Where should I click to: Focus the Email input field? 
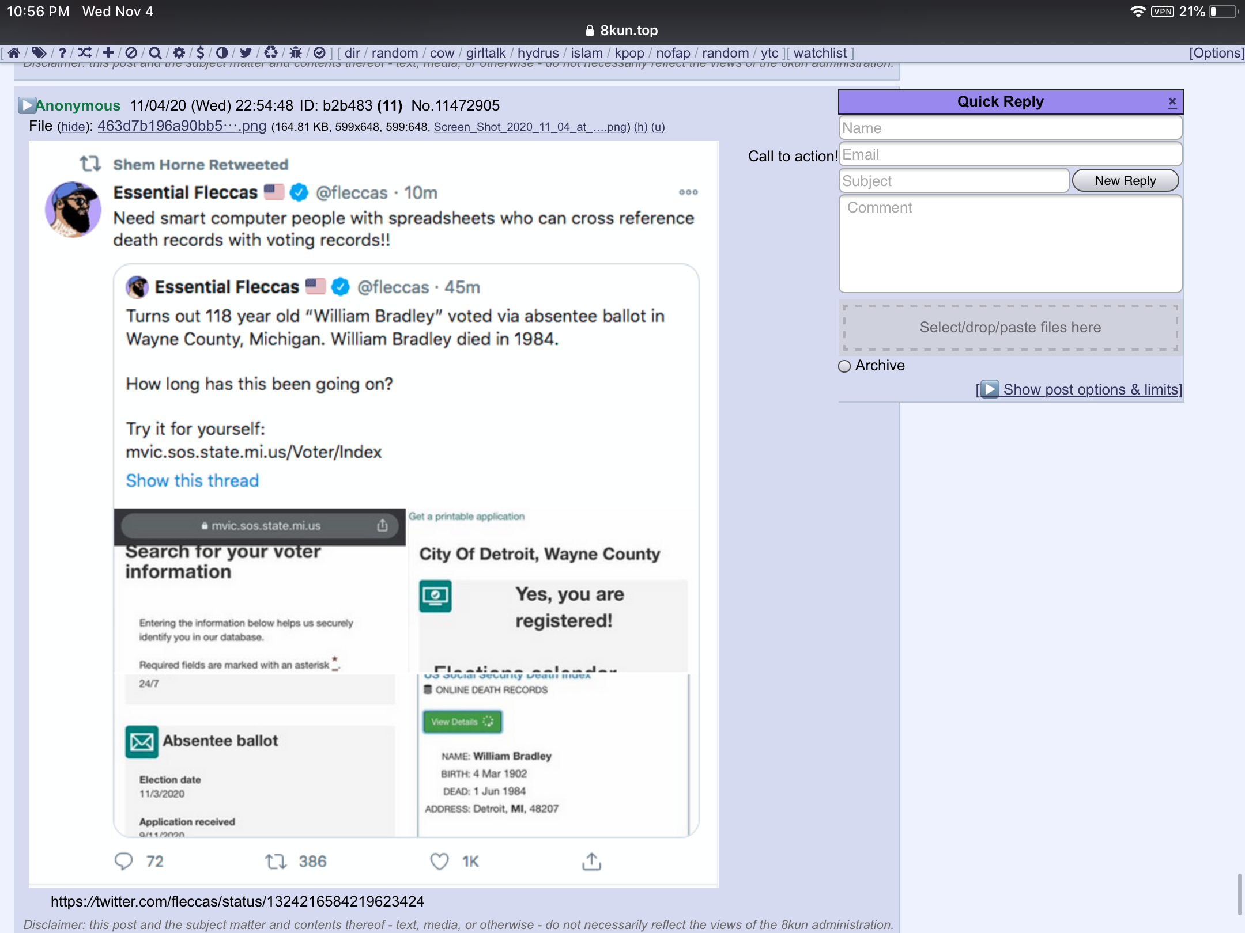click(1010, 154)
